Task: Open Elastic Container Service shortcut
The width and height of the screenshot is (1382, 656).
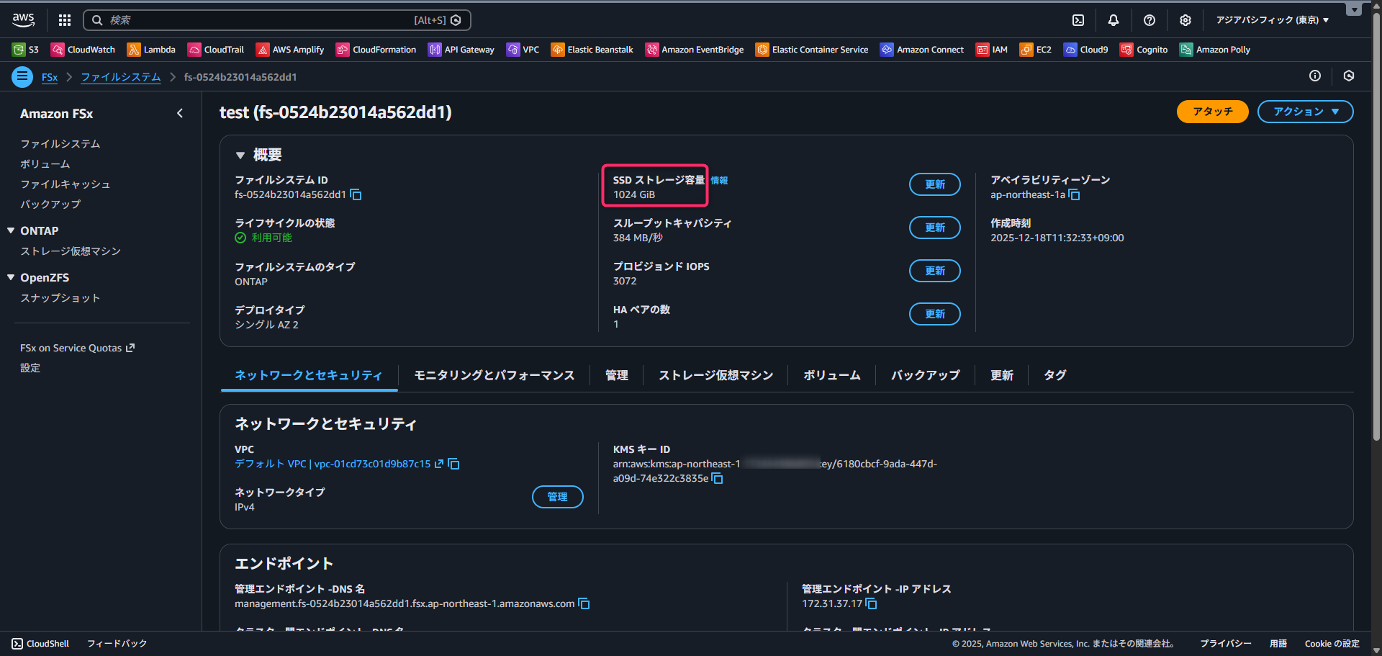Action: tap(812, 50)
